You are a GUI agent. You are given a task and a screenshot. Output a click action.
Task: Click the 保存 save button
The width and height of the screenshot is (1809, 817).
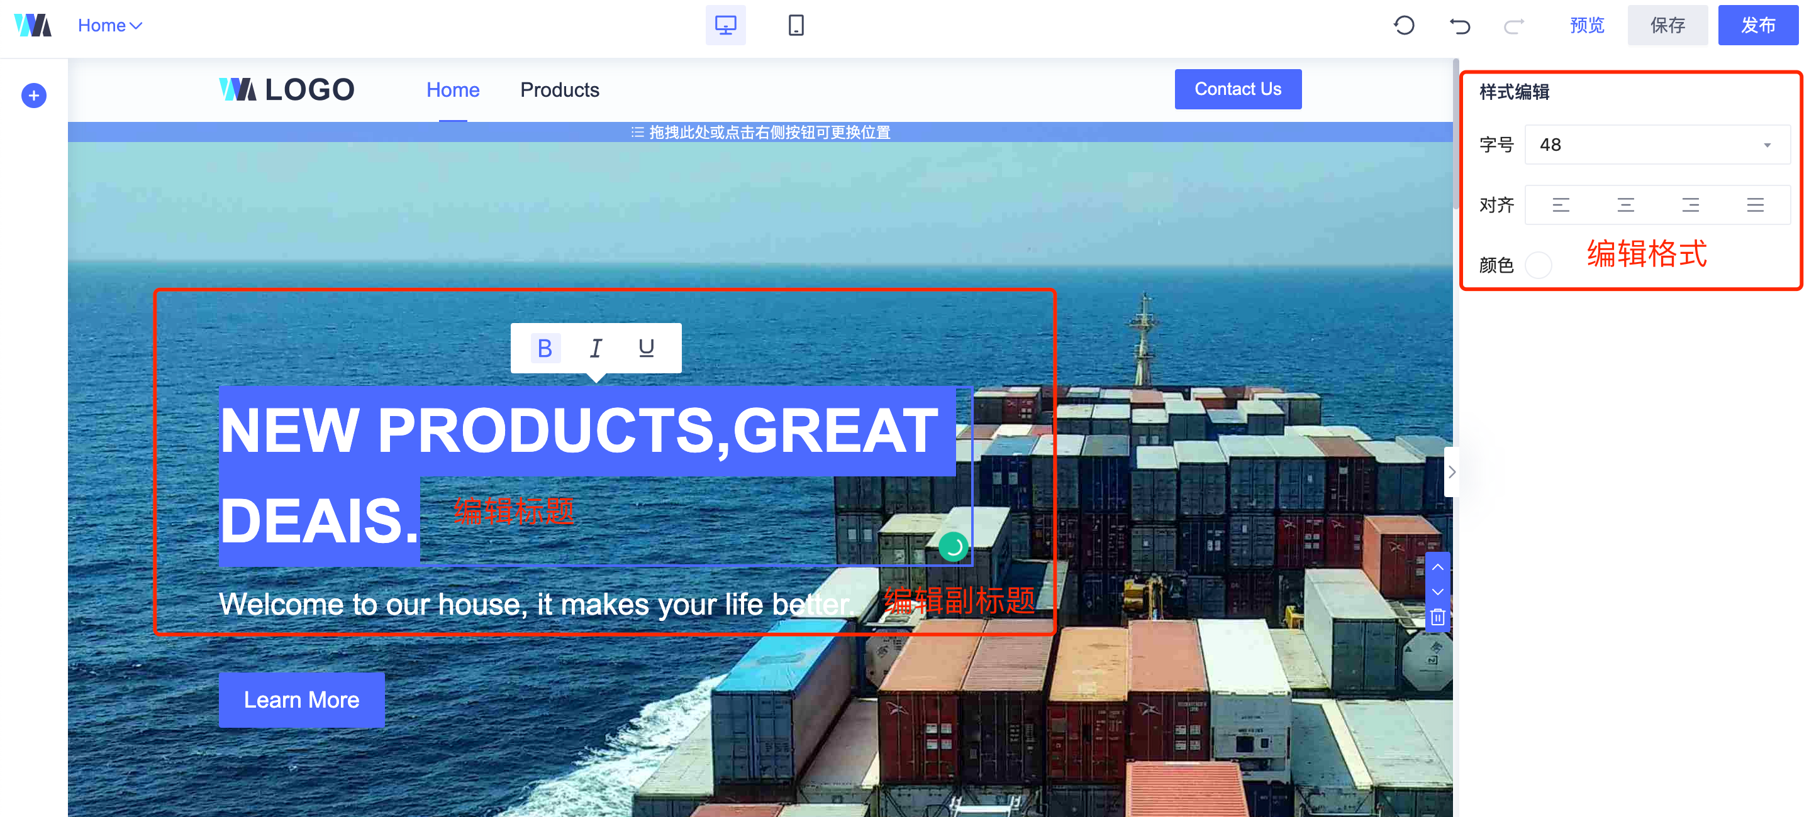click(1667, 25)
